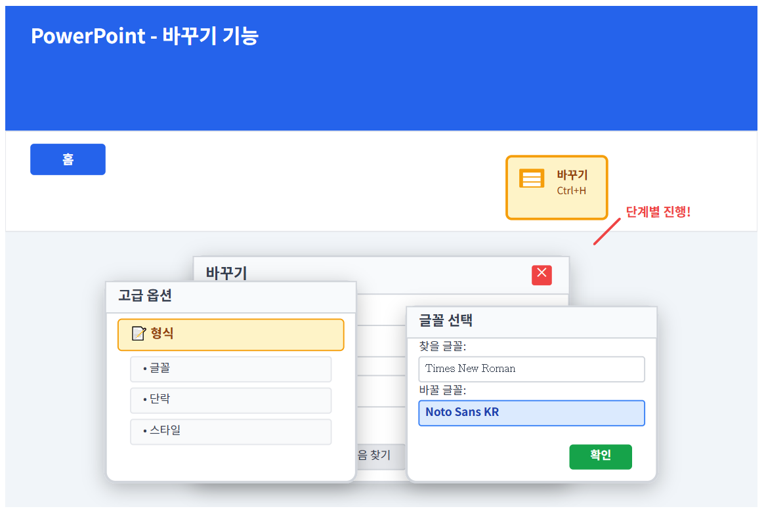Choose the 글꼴 option
766x515 pixels.
230,369
